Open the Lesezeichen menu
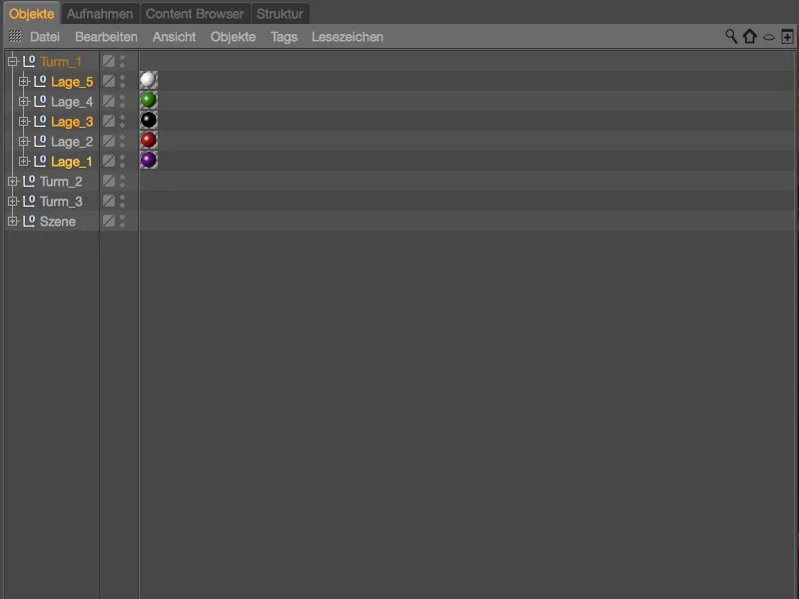This screenshot has width=799, height=599. pyautogui.click(x=348, y=37)
